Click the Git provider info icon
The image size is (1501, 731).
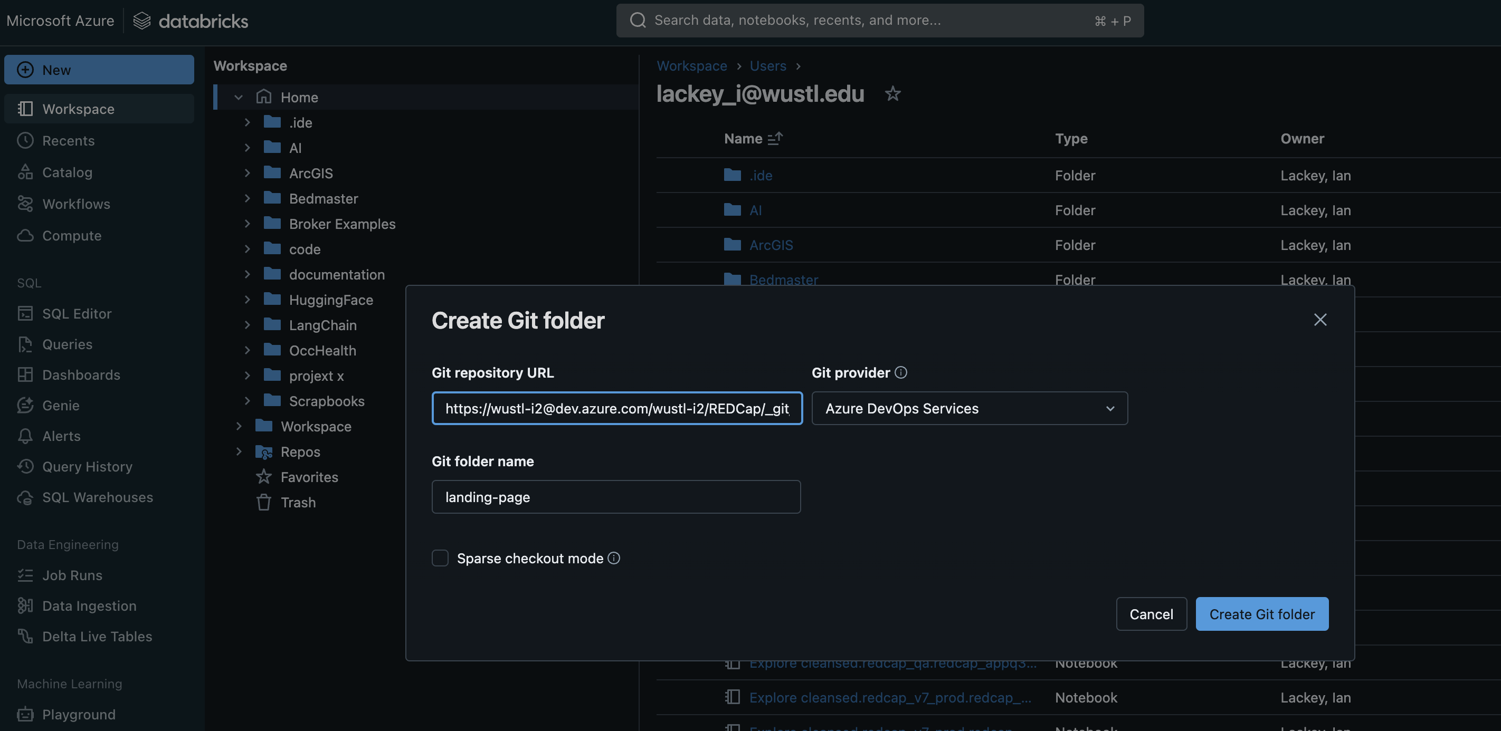(x=901, y=372)
